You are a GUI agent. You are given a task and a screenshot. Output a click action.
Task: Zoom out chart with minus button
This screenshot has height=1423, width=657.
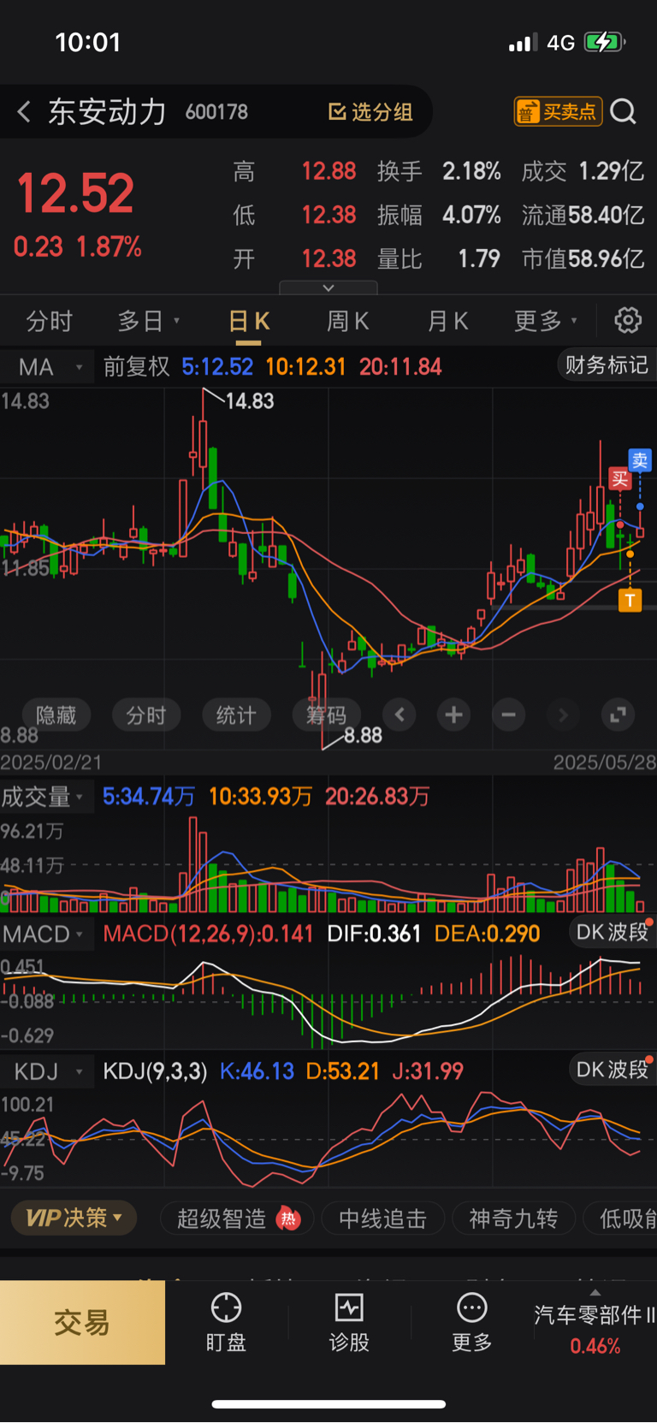(x=508, y=714)
